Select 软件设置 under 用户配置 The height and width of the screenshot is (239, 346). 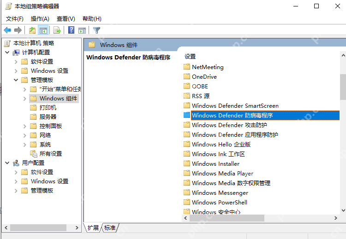[42, 172]
